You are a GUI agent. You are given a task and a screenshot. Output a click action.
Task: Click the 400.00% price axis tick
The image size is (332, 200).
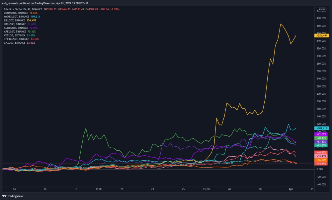pyautogui.click(x=321, y=18)
